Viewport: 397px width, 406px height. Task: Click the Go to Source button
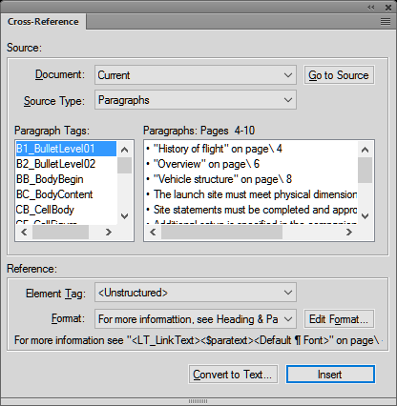[x=339, y=75]
